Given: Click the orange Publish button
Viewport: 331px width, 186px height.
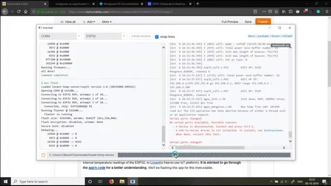Looking at the screenshot, I should (x=263, y=22).
